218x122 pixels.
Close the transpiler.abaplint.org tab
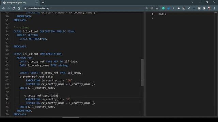[37, 3]
